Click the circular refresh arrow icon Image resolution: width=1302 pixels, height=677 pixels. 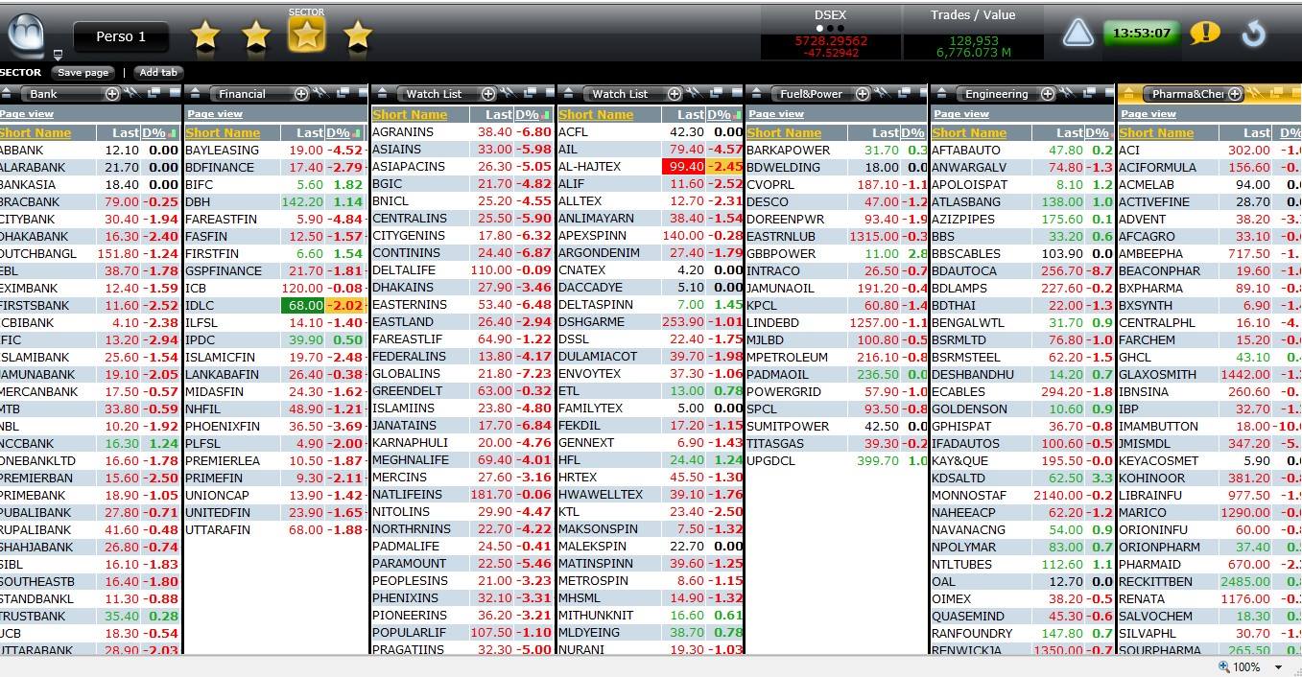(1253, 34)
